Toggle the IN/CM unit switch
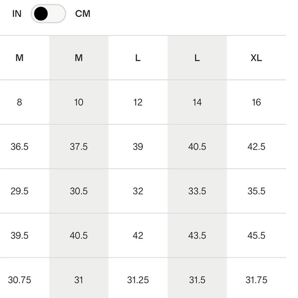Image resolution: width=298 pixels, height=298 pixels. pyautogui.click(x=48, y=14)
